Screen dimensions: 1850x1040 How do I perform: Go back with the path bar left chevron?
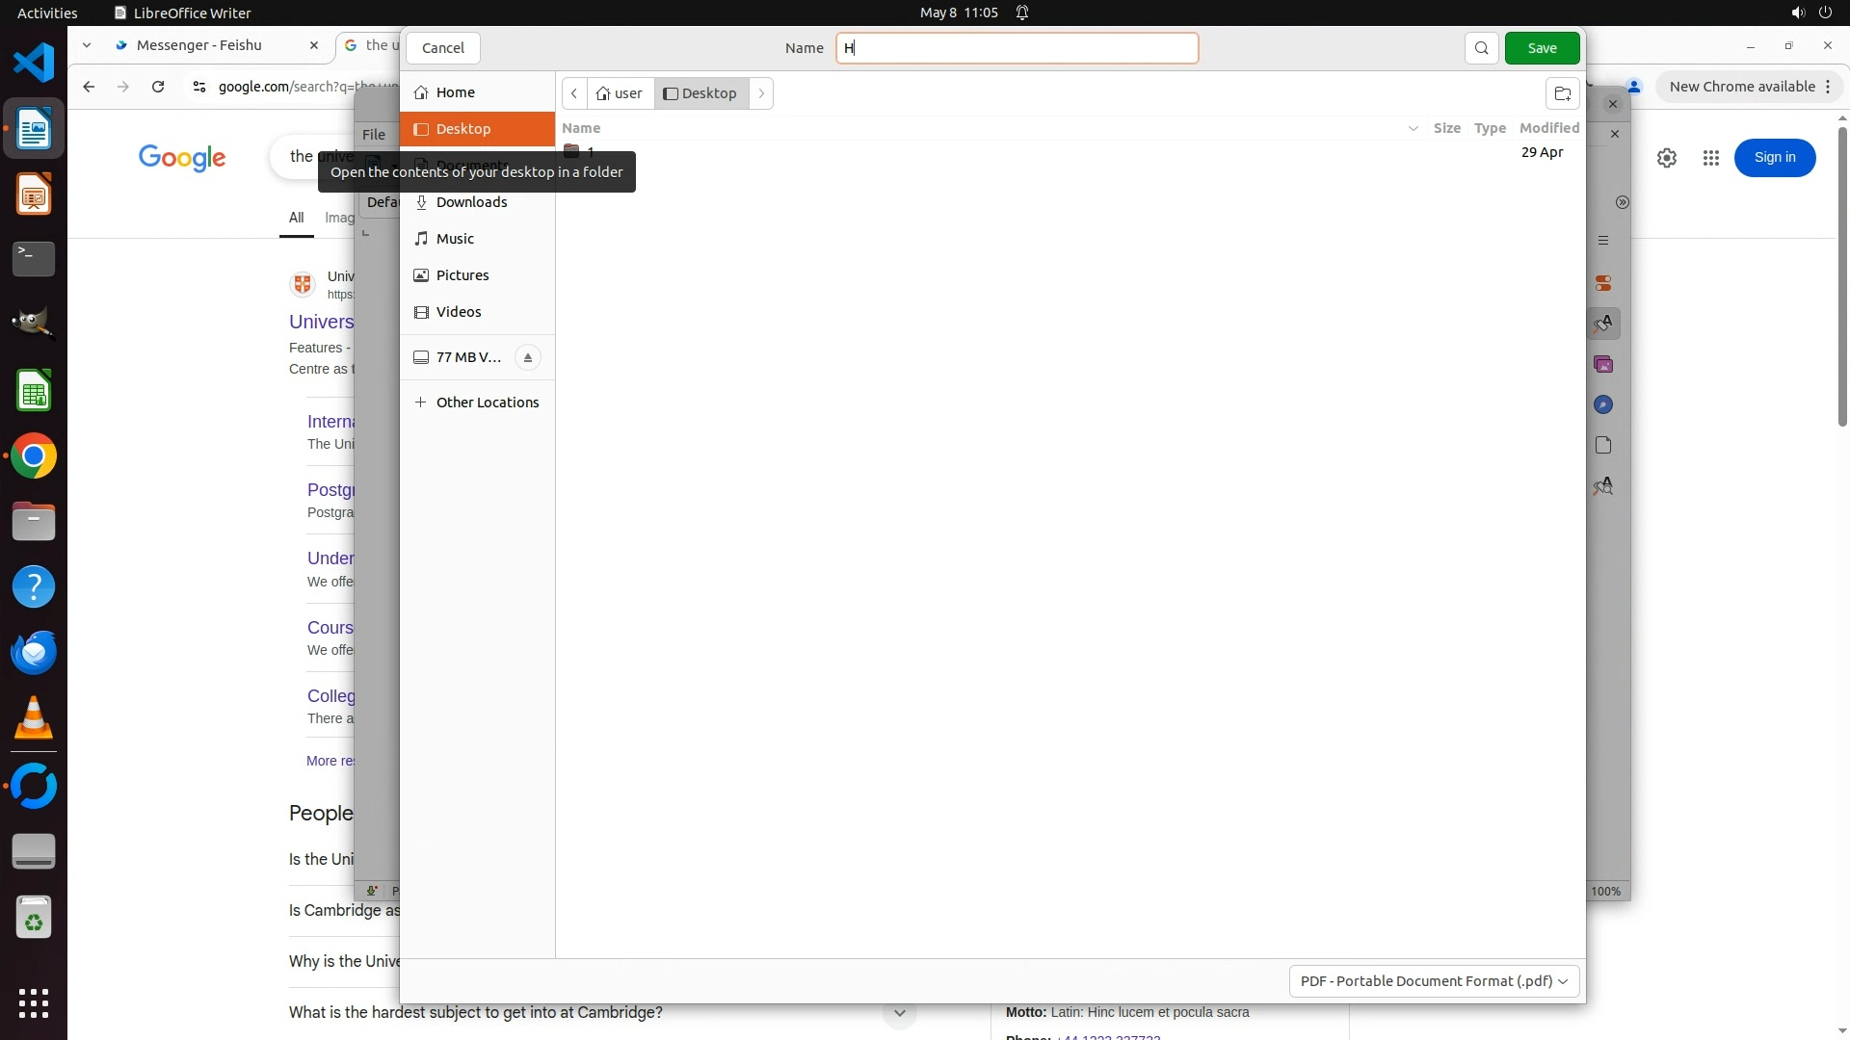tap(574, 93)
